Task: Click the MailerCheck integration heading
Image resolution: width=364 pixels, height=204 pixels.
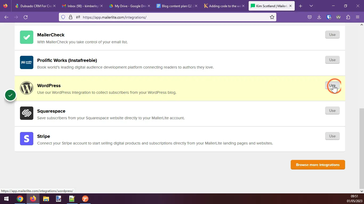Action: tap(51, 35)
